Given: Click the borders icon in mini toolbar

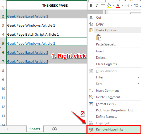Looking at the screenshot, I should point(127,6).
